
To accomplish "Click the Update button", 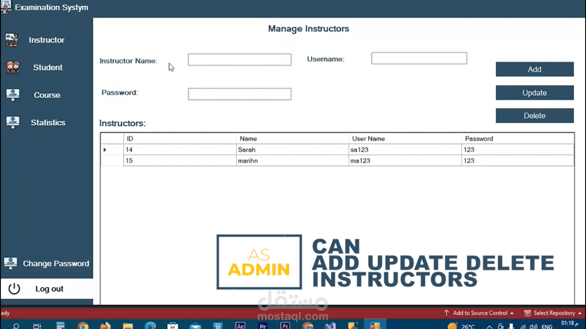I will (535, 93).
